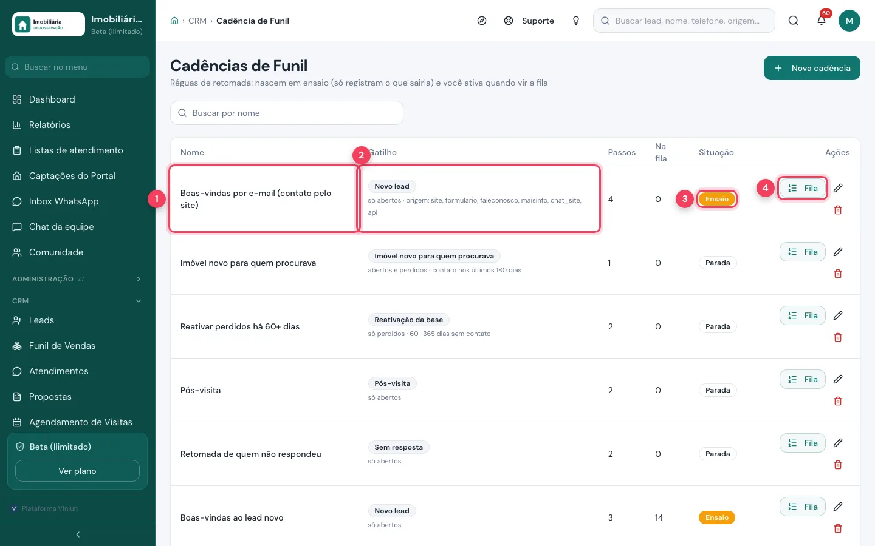This screenshot has height=546, width=875.
Task: Collapse the CRM menu section
Action: tap(77, 301)
